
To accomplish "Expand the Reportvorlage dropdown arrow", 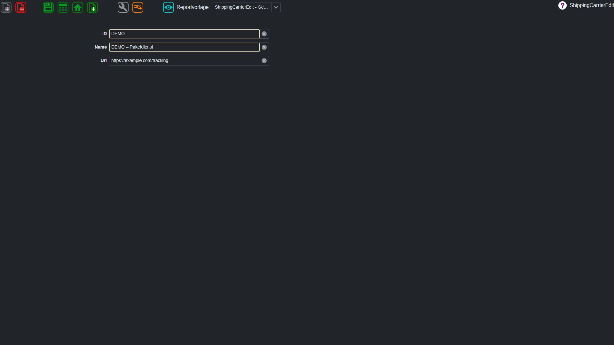I will (276, 7).
